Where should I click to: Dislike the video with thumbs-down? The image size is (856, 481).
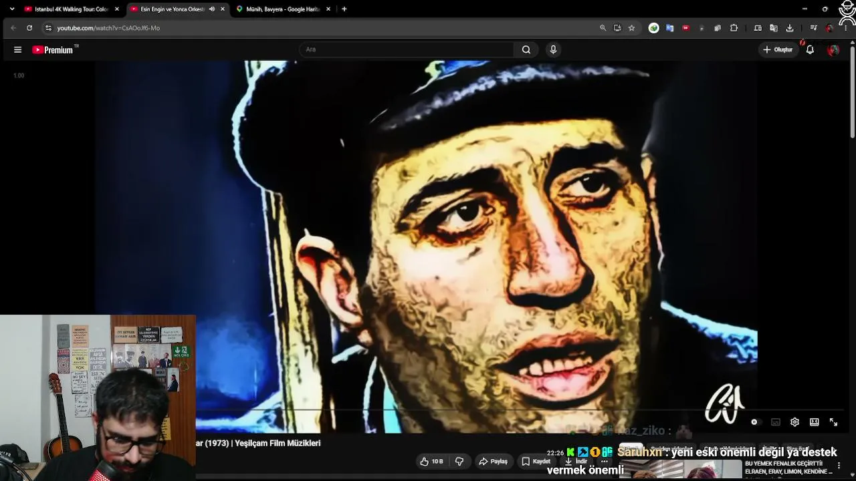(x=459, y=462)
